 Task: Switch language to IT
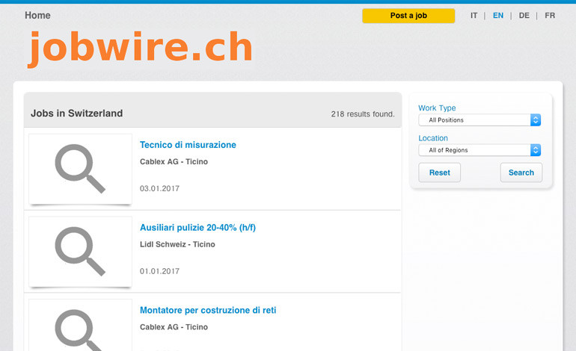(x=474, y=16)
